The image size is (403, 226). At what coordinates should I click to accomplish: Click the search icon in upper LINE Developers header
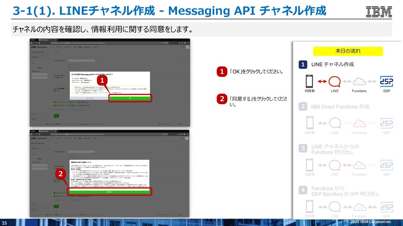click(181, 47)
